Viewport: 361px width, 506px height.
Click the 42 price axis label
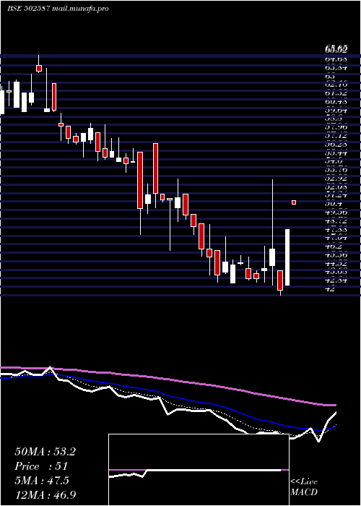(x=331, y=289)
